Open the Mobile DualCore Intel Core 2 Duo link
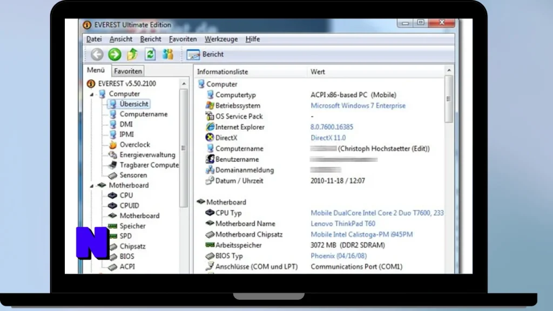The height and width of the screenshot is (311, 553). click(x=377, y=213)
